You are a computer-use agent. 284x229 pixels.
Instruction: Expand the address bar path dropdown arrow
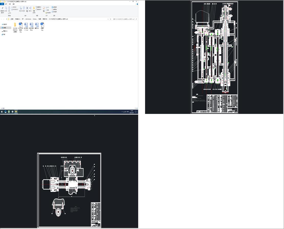coord(108,19)
